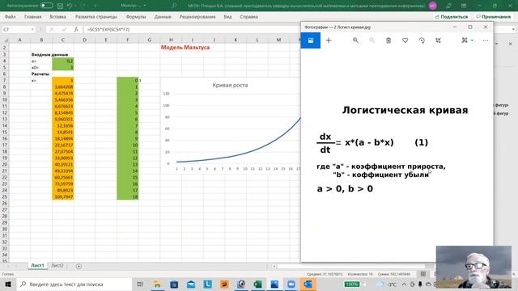Select column F header
518x291 pixels.
click(x=128, y=40)
